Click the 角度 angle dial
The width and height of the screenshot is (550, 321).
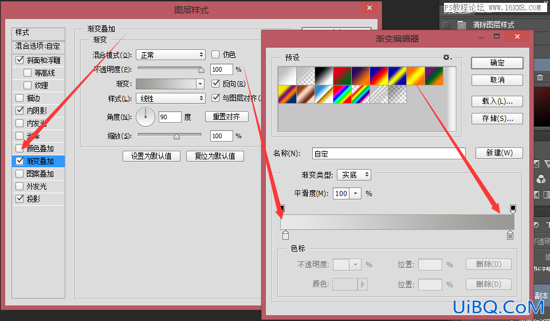click(145, 117)
